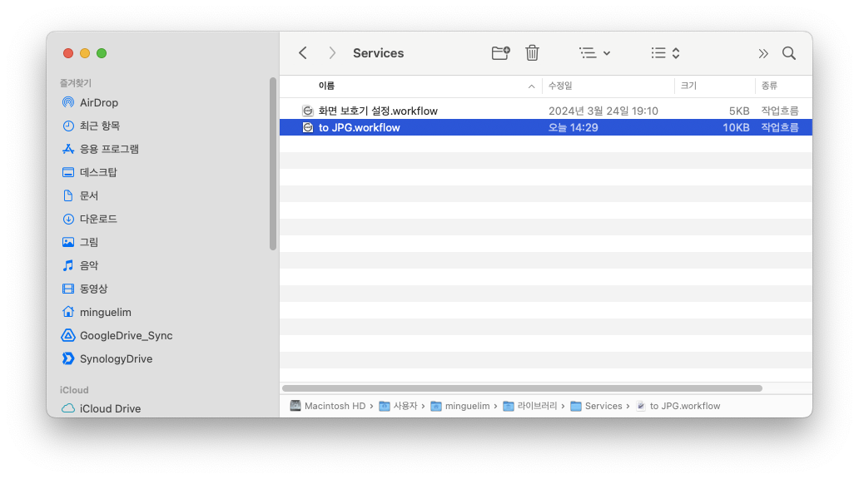Open the search magnifier icon
Image resolution: width=859 pixels, height=479 pixels.
coord(789,53)
